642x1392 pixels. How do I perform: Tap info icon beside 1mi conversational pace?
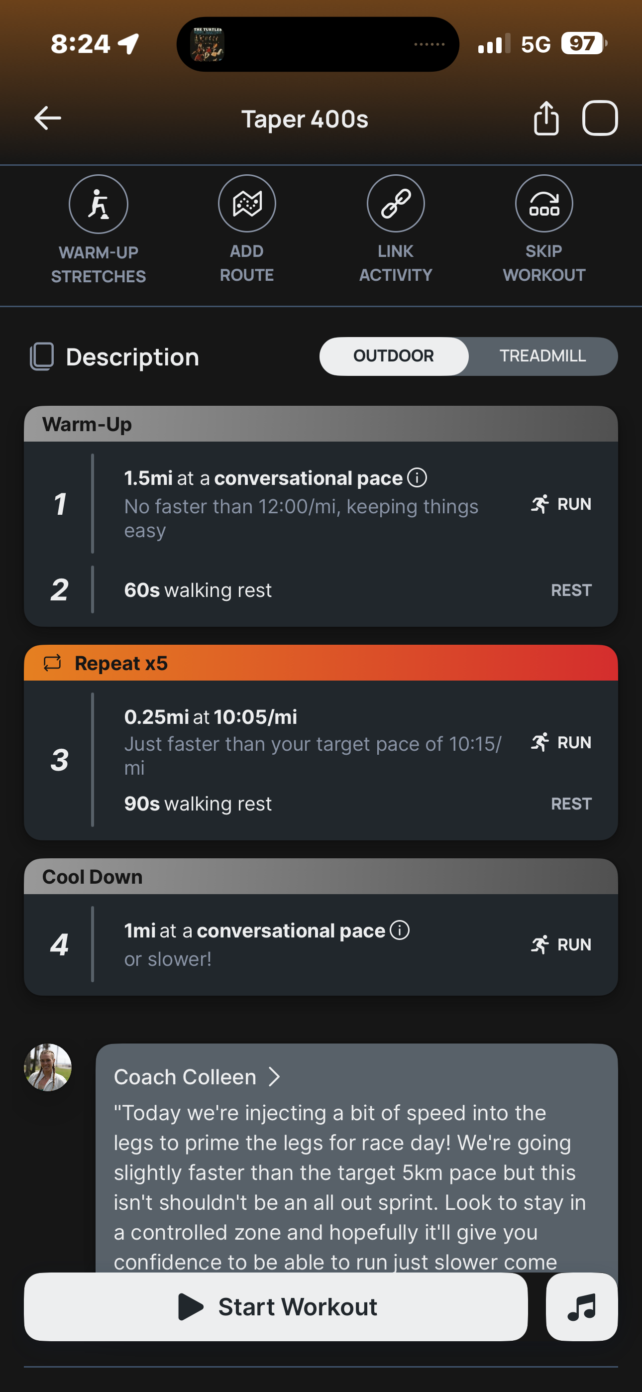[x=400, y=930]
